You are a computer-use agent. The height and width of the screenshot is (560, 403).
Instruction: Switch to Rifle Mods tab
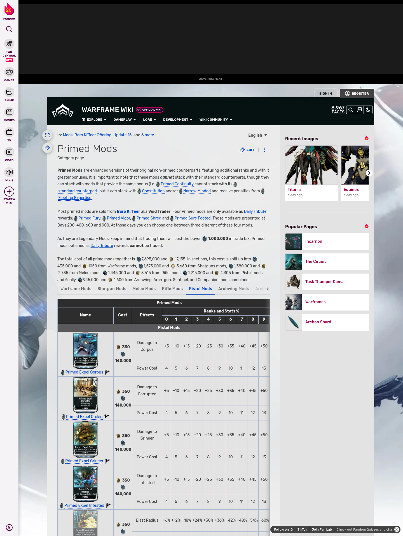click(172, 289)
